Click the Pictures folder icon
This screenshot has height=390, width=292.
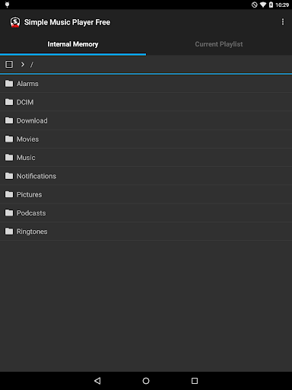click(x=9, y=194)
